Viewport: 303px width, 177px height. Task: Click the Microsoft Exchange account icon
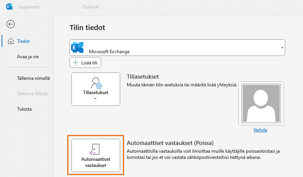[x=78, y=48]
